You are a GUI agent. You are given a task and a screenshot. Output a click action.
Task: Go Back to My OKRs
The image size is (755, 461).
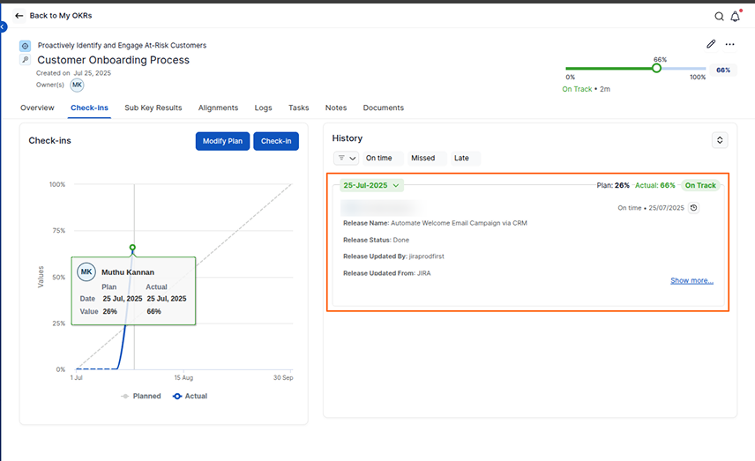pyautogui.click(x=61, y=16)
